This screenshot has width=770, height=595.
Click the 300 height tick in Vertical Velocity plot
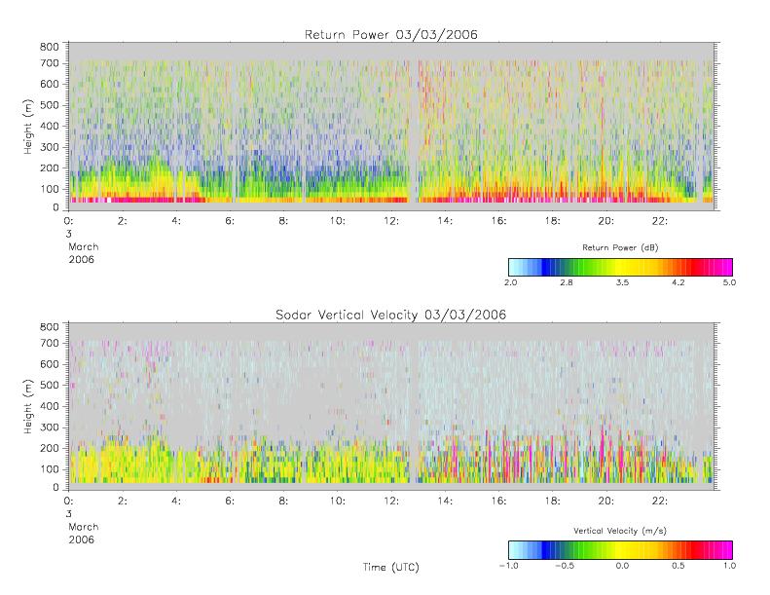49,427
